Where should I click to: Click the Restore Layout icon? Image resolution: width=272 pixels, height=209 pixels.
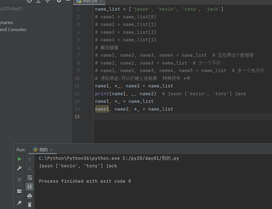pos(19,191)
